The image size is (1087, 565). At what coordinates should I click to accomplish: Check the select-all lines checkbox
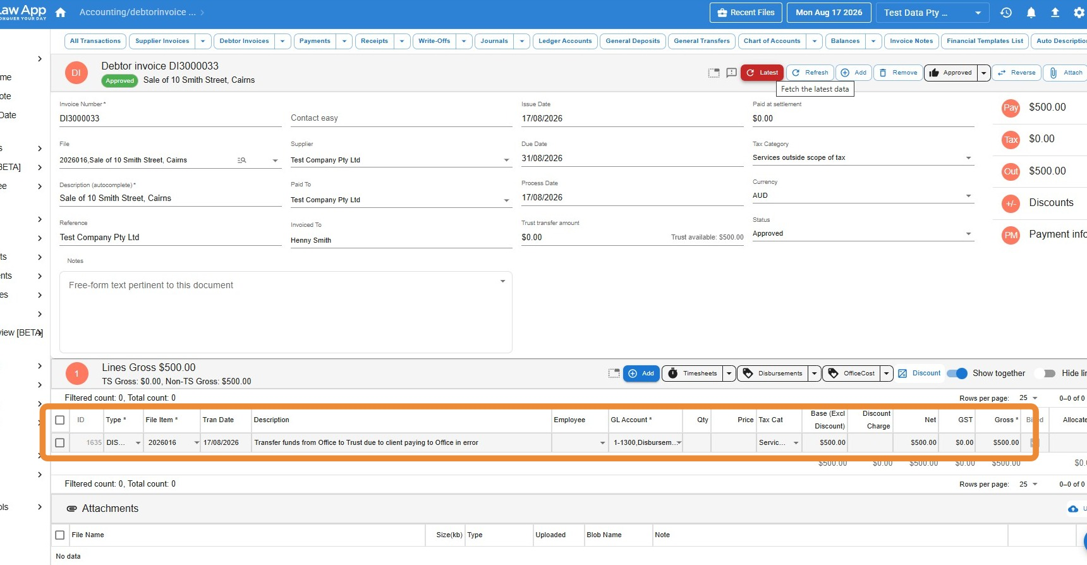60,420
